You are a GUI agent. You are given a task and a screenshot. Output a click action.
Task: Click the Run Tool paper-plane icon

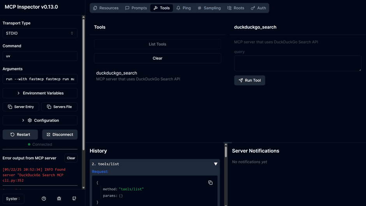[x=241, y=80]
